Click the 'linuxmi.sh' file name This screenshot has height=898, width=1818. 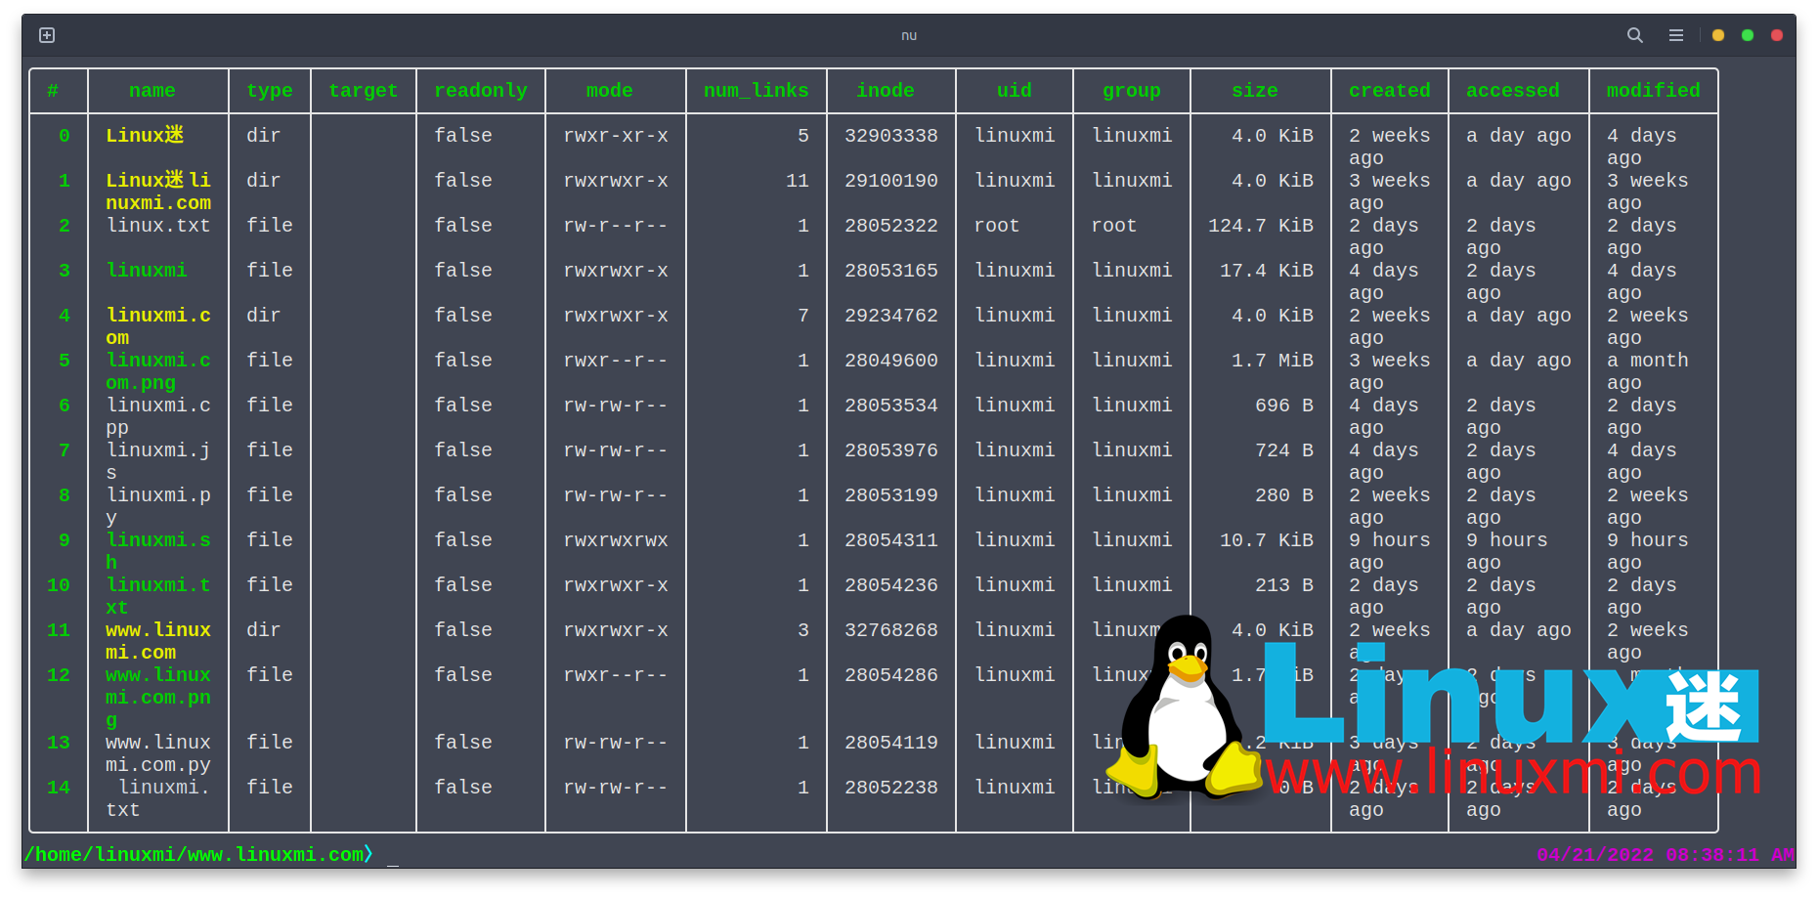(158, 551)
